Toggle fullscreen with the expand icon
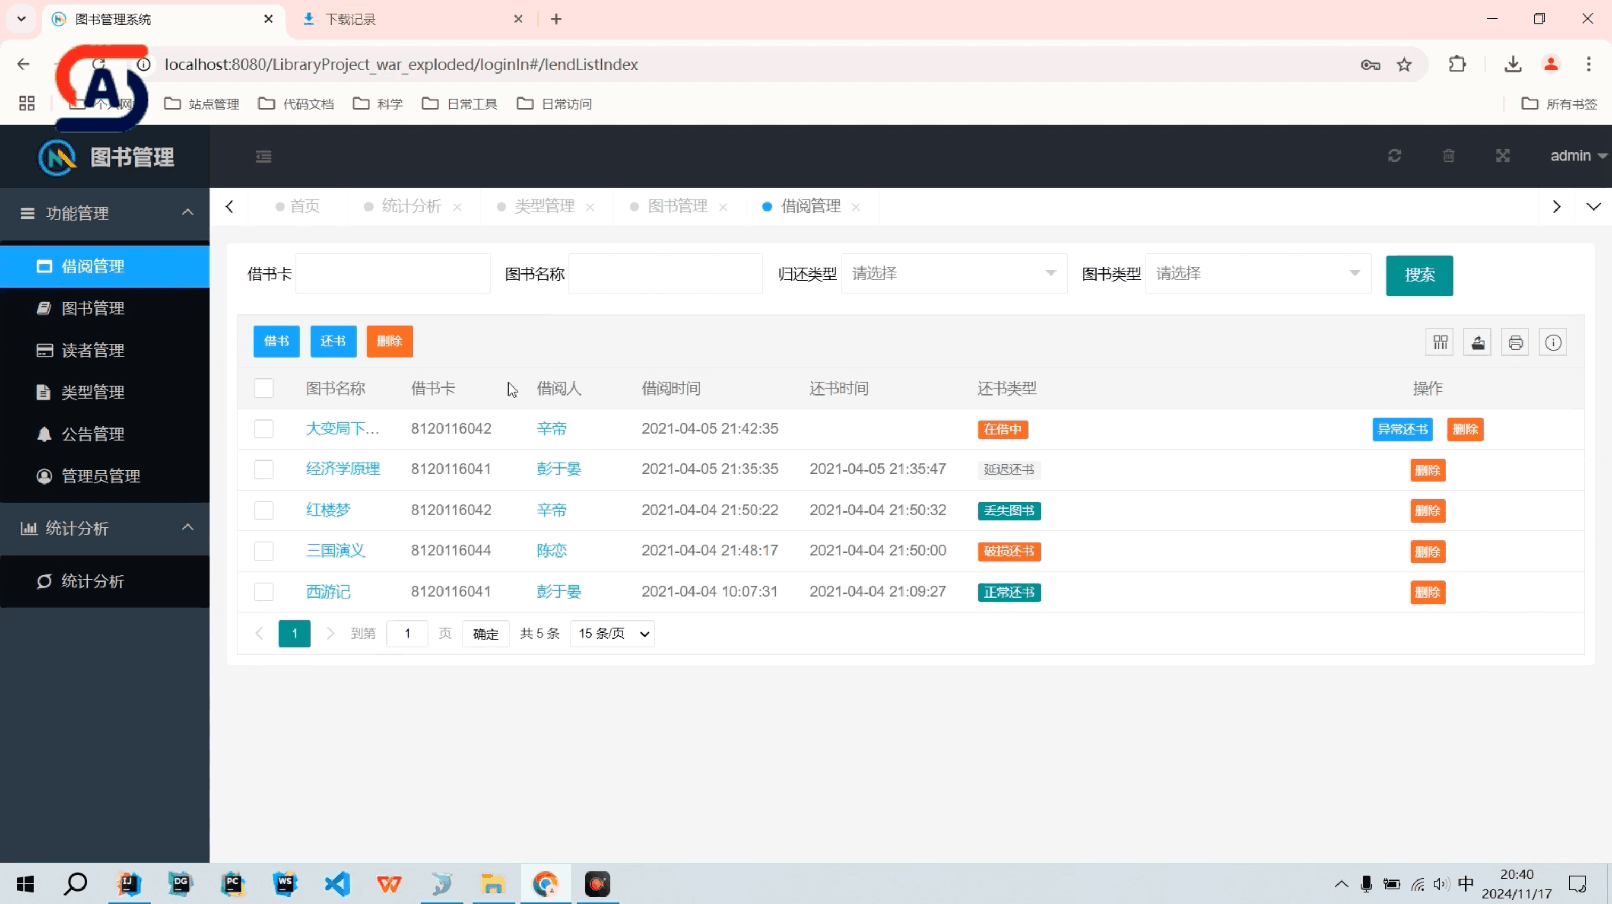Screen dimensions: 1612x904 tap(1503, 156)
